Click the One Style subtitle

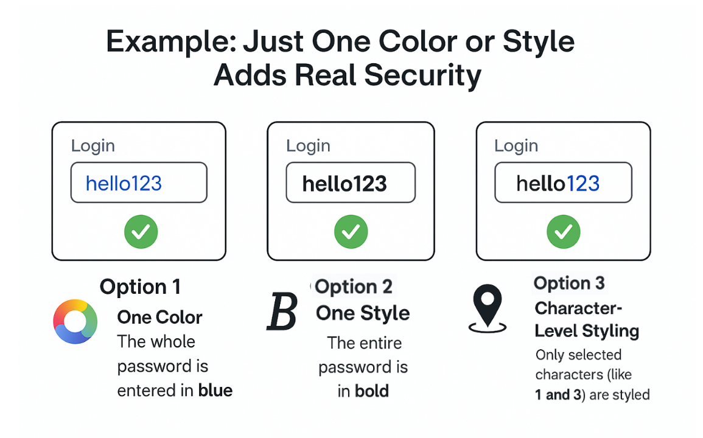click(363, 313)
